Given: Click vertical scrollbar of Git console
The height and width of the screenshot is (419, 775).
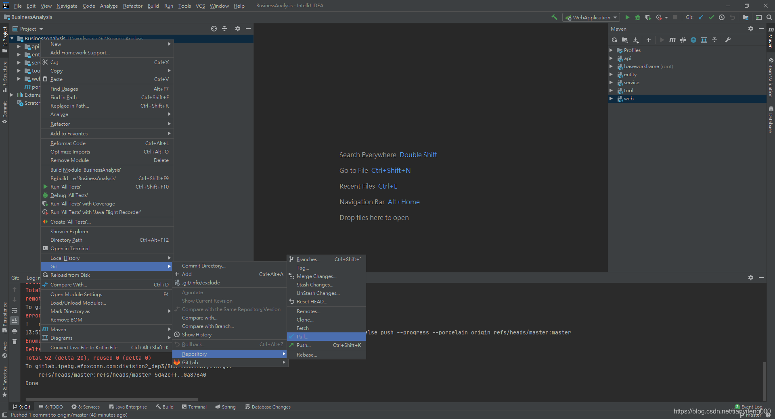Looking at the screenshot, I should click(764, 381).
